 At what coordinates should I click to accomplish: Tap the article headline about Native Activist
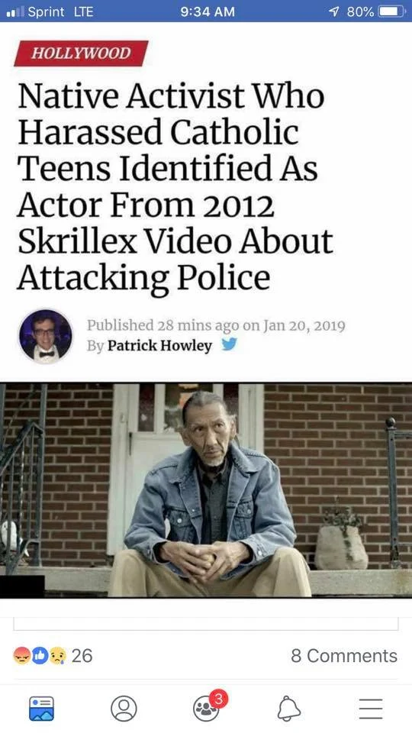(175, 186)
